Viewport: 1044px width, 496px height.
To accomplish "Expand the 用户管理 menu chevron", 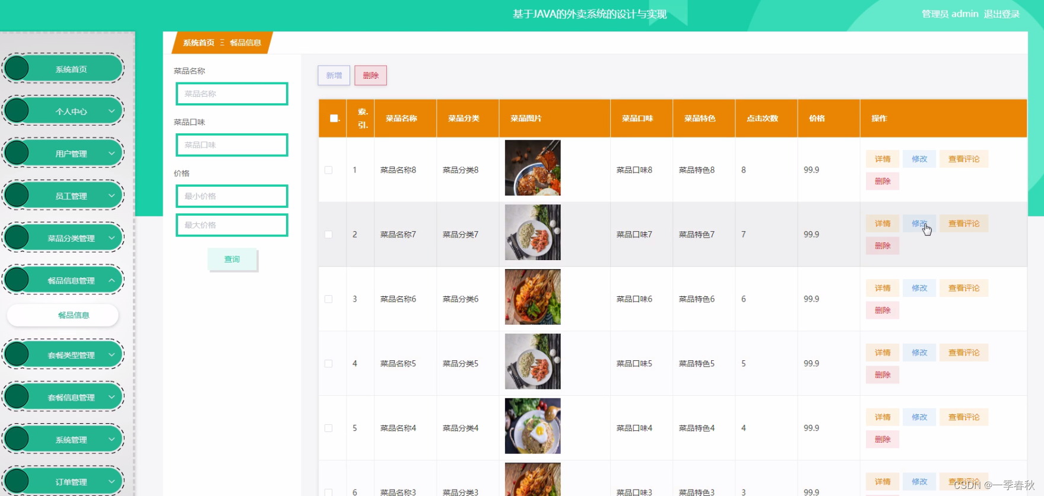I will pyautogui.click(x=112, y=153).
